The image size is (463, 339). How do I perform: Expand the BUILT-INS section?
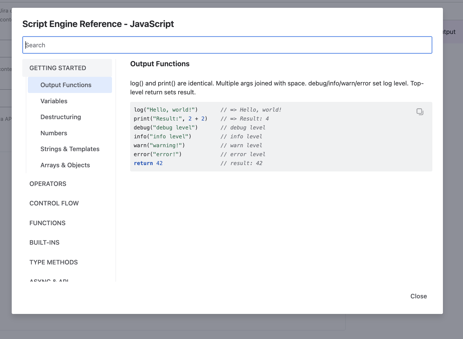[45, 242]
